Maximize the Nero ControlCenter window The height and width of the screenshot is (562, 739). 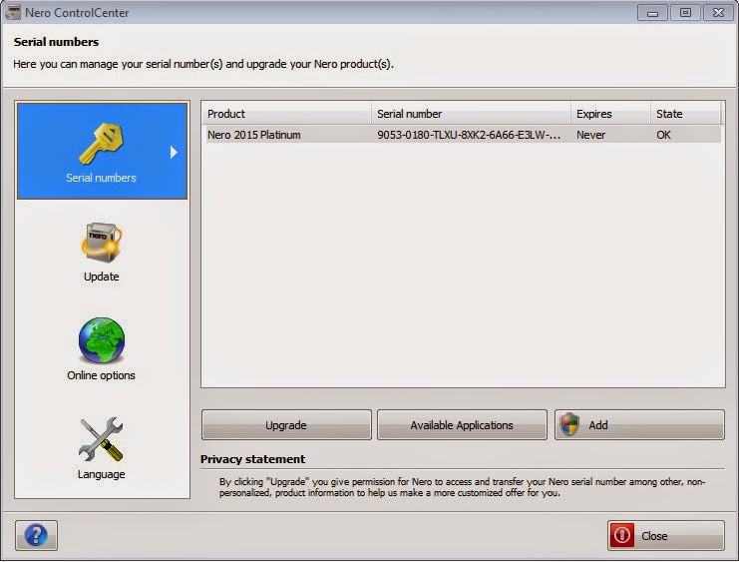point(685,13)
